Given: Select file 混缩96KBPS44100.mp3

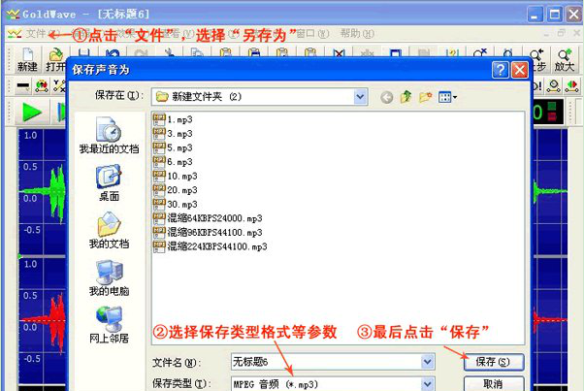Looking at the screenshot, I should [x=208, y=232].
